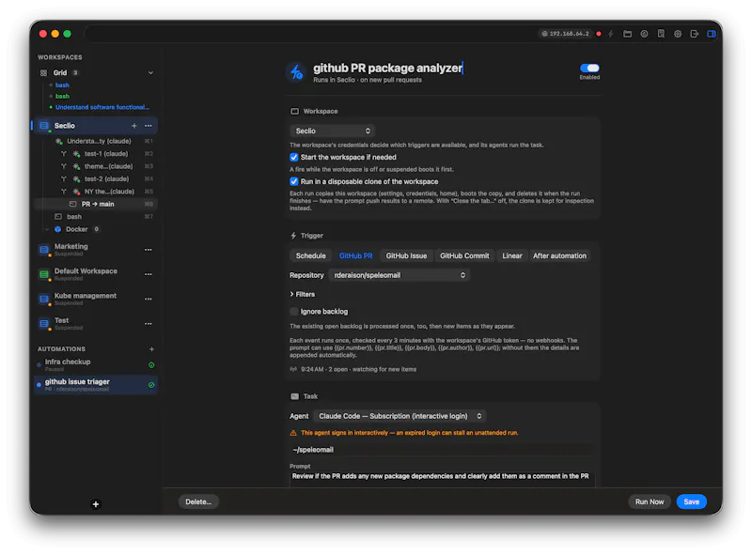752x554 pixels.
Task: Click the 192.168.64.2 address pill
Action: (x=566, y=34)
